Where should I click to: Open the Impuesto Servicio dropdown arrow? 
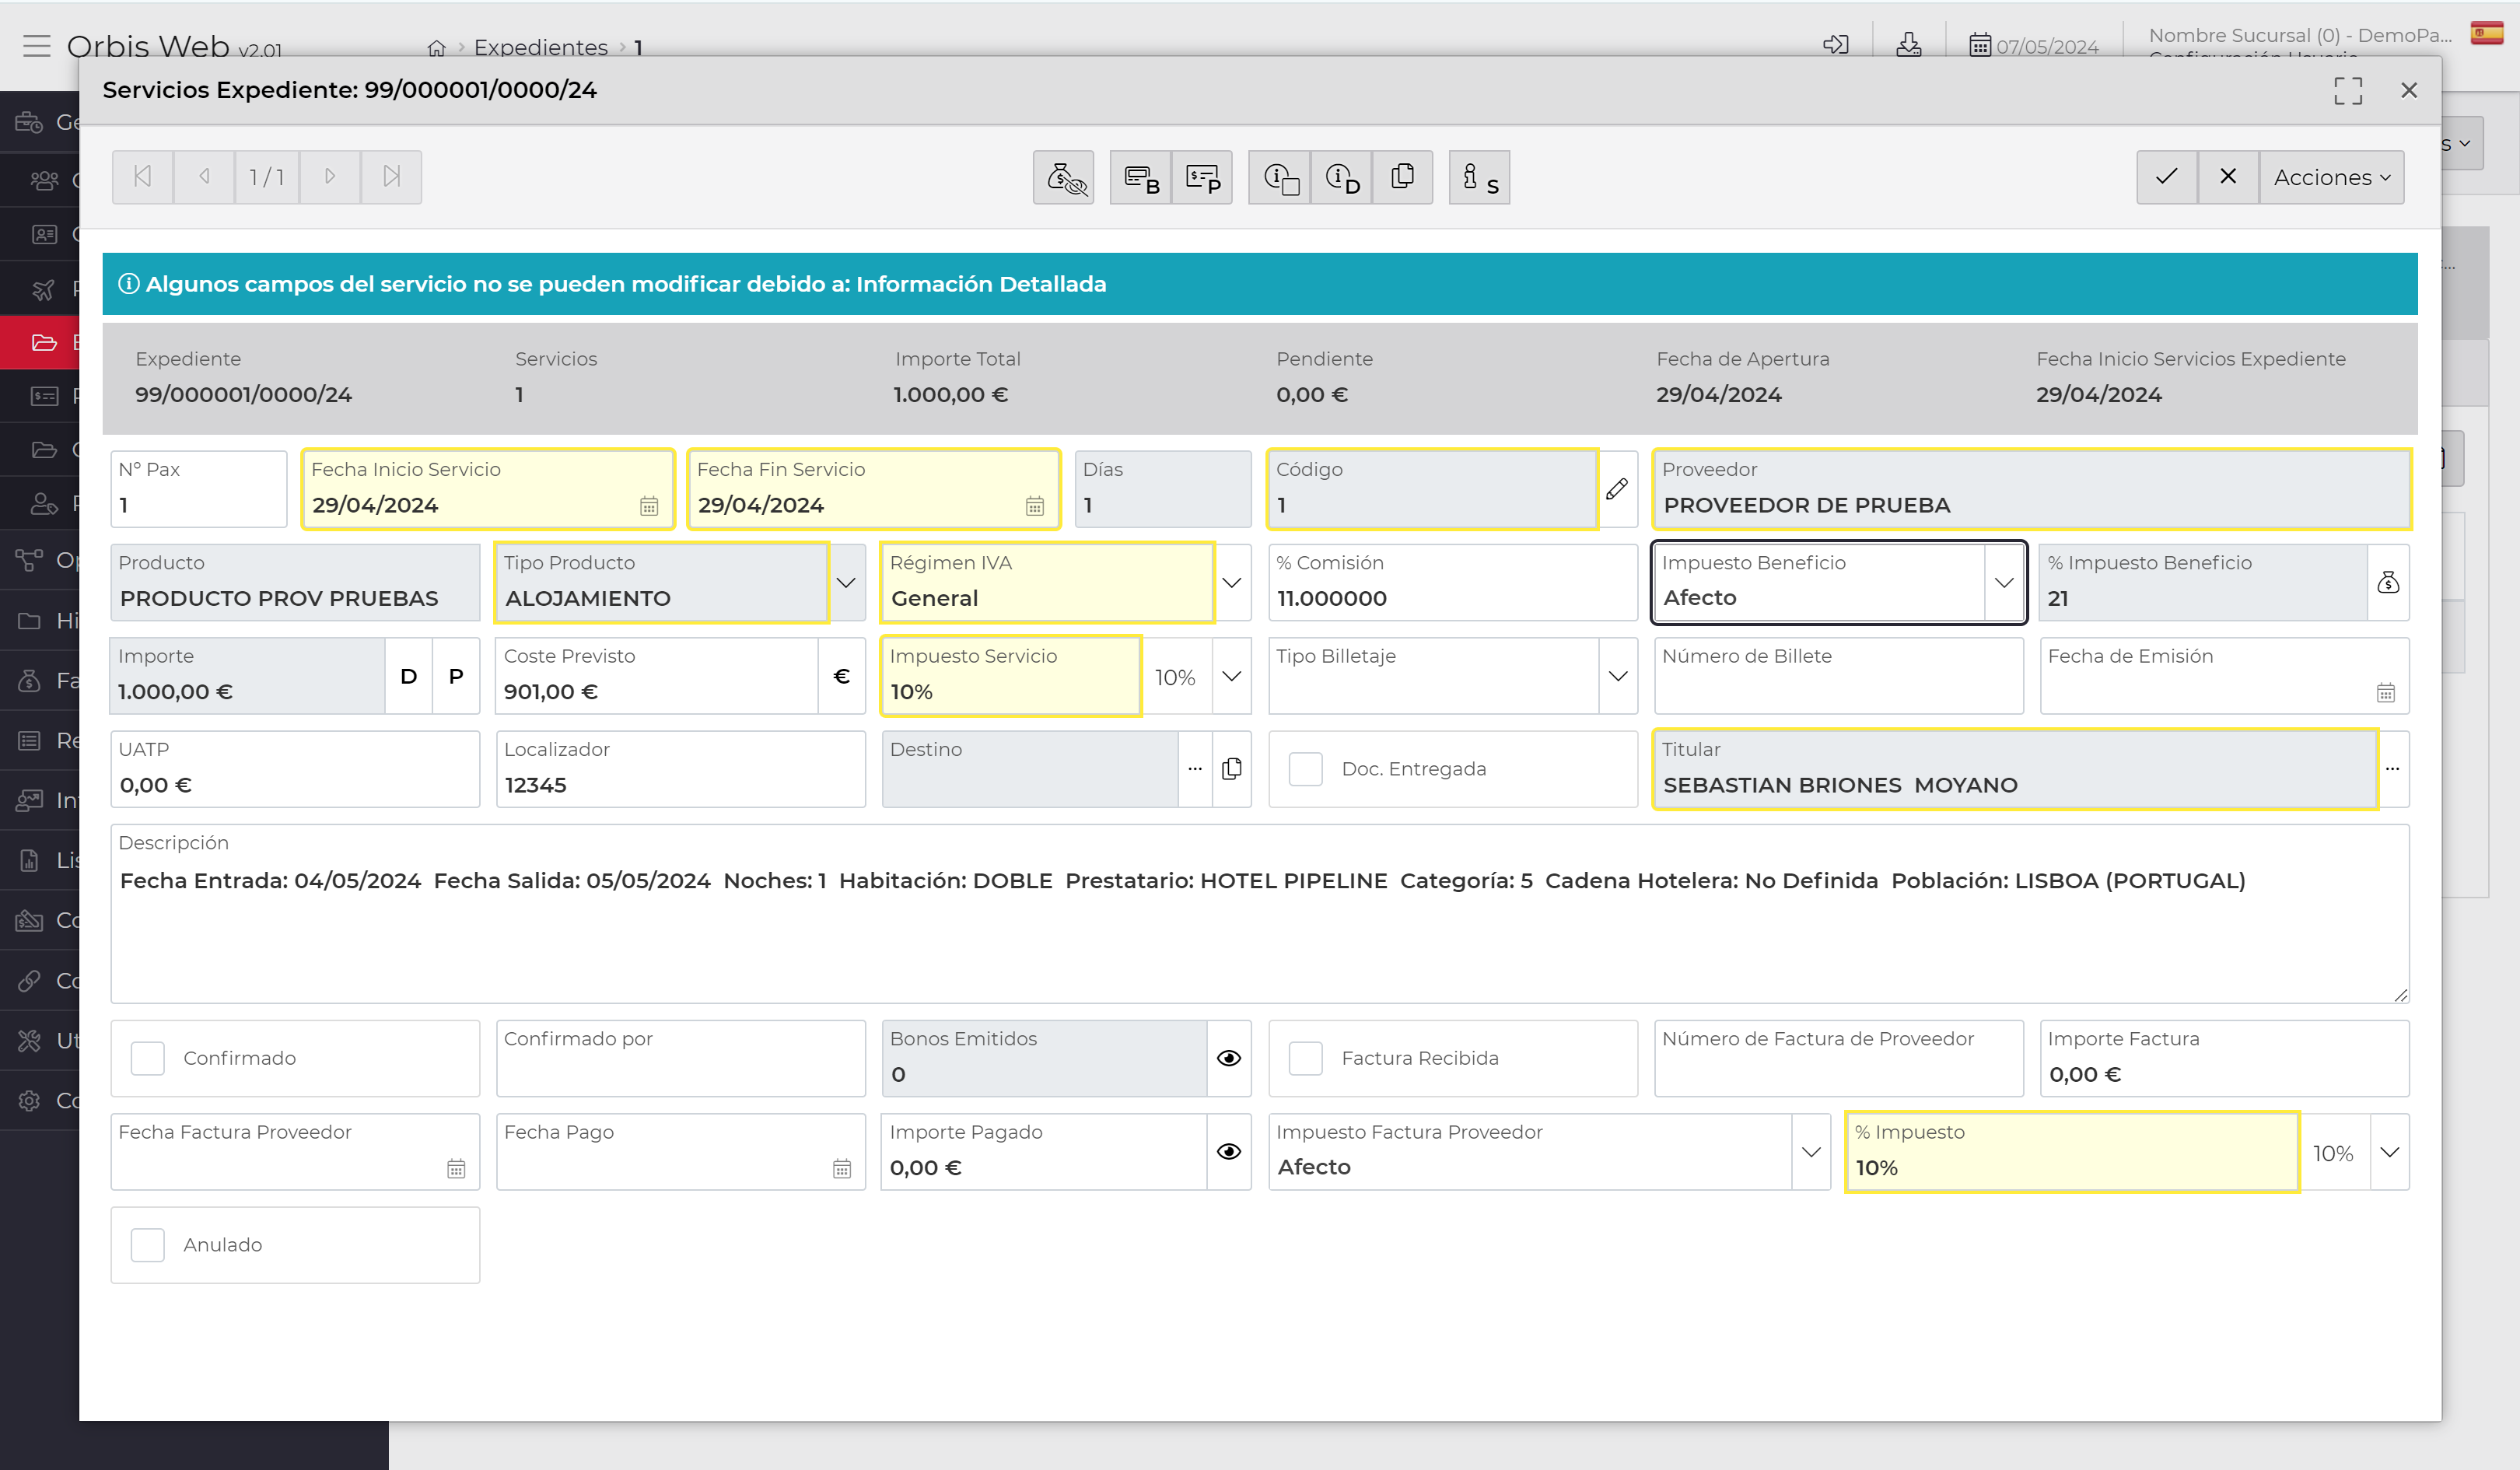coord(1232,676)
